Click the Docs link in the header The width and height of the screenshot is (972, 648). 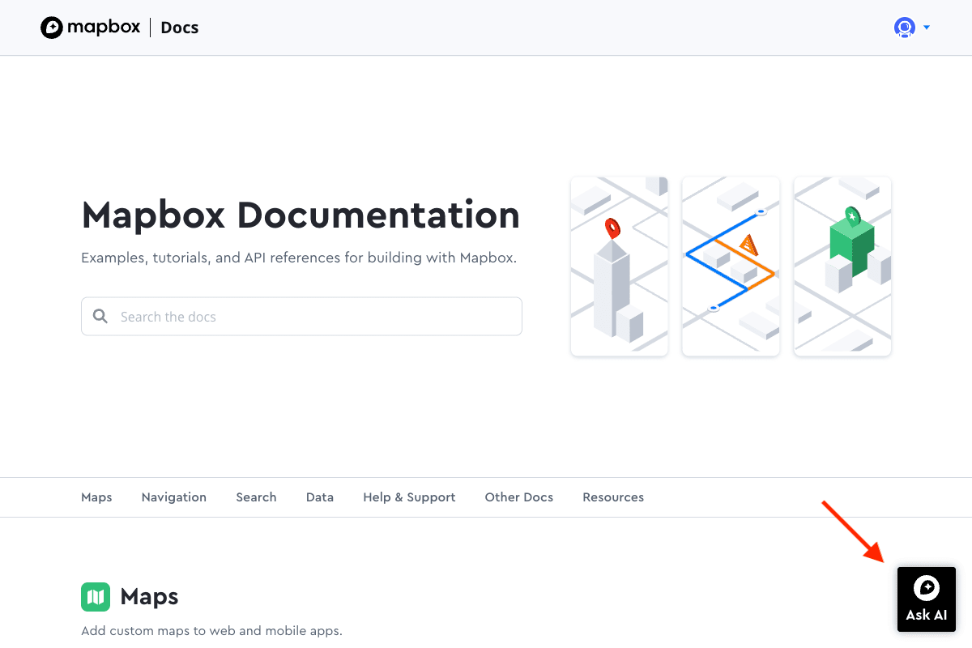(179, 27)
